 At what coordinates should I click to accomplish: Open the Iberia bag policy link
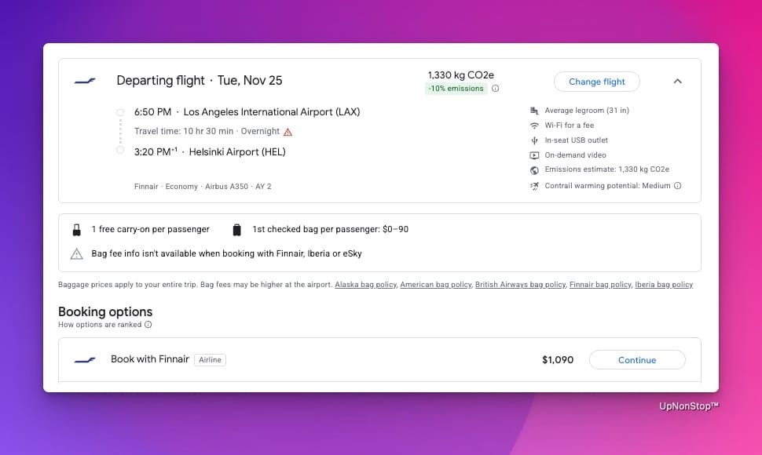pyautogui.click(x=664, y=285)
